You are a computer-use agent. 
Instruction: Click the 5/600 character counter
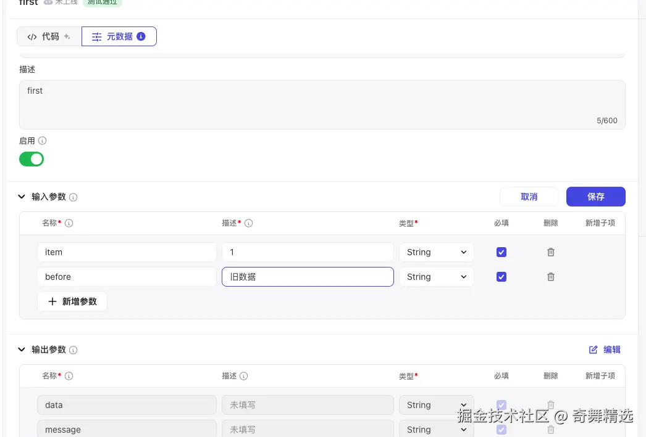pyautogui.click(x=607, y=120)
